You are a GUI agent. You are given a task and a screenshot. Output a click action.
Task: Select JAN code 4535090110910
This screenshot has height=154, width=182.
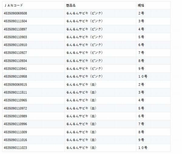pyautogui.click(x=15, y=45)
